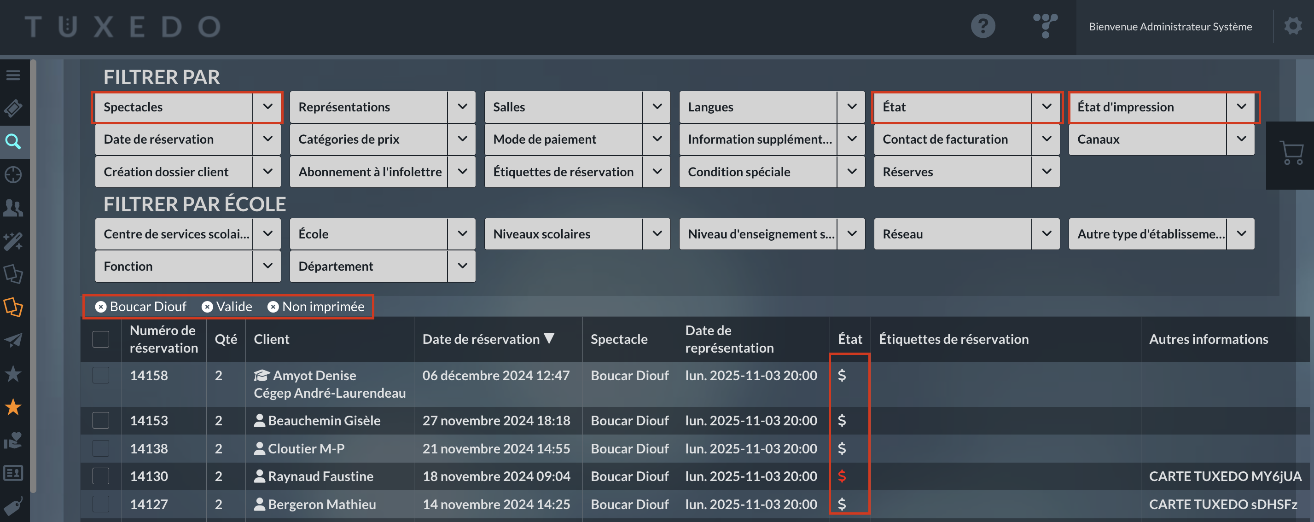Toggle the hamburger menu icon in sidebar
The width and height of the screenshot is (1314, 522).
coord(13,75)
